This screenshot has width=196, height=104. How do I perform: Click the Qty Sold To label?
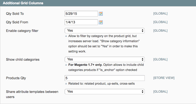[15, 14]
